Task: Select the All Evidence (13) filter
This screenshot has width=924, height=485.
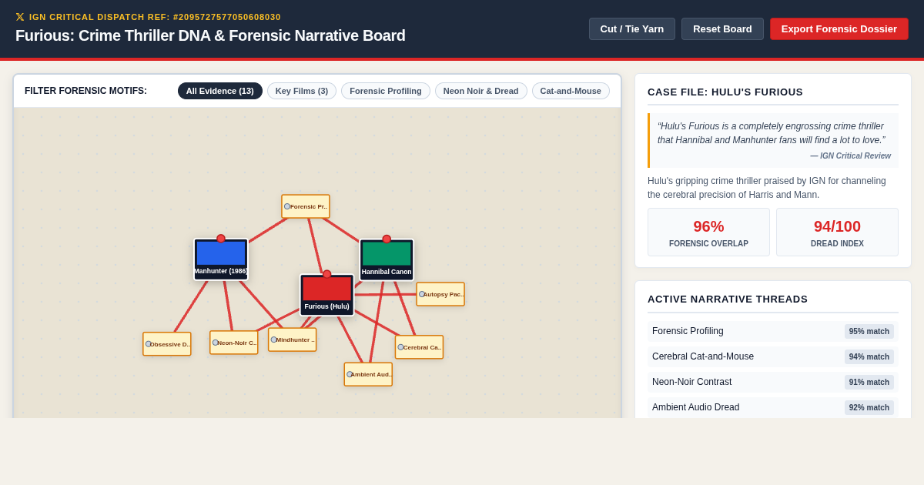Action: coord(220,91)
